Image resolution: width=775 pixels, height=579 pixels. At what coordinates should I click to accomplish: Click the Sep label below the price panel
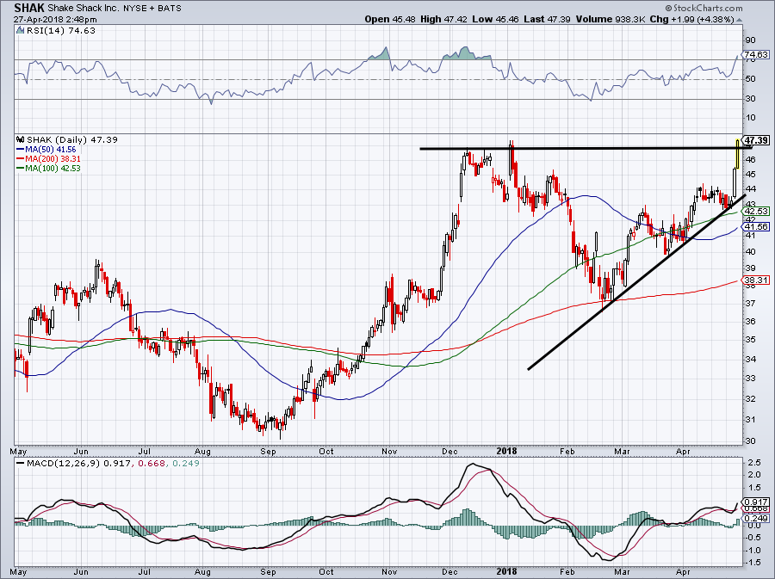pyautogui.click(x=268, y=451)
